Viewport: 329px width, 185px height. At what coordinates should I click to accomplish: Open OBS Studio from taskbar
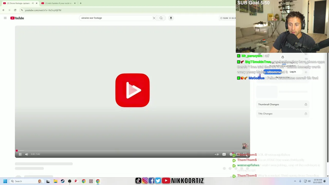pyautogui.click(x=70, y=181)
